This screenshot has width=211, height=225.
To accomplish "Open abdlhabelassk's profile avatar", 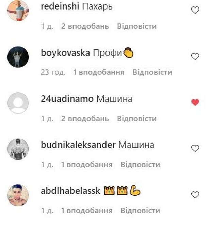I will pyautogui.click(x=18, y=195).
